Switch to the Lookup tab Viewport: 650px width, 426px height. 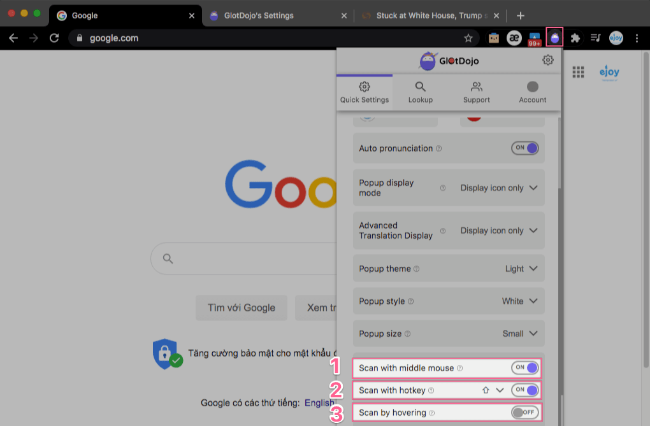point(421,92)
